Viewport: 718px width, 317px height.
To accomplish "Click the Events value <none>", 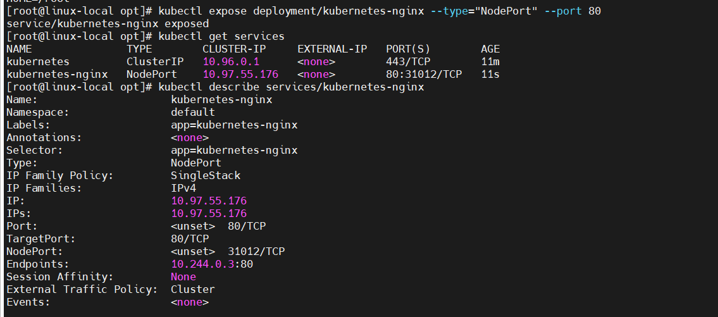I will point(190,302).
